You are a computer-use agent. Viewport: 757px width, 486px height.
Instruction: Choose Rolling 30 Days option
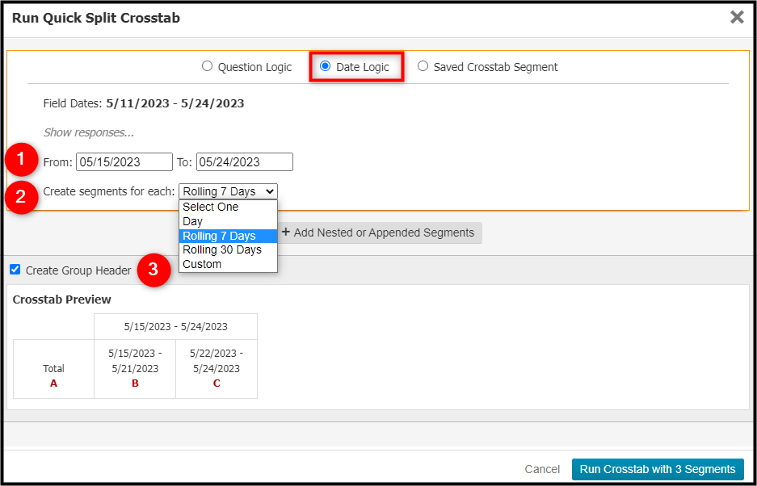pos(228,250)
